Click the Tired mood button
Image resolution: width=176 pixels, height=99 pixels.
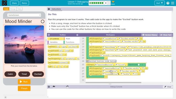tap(24, 74)
